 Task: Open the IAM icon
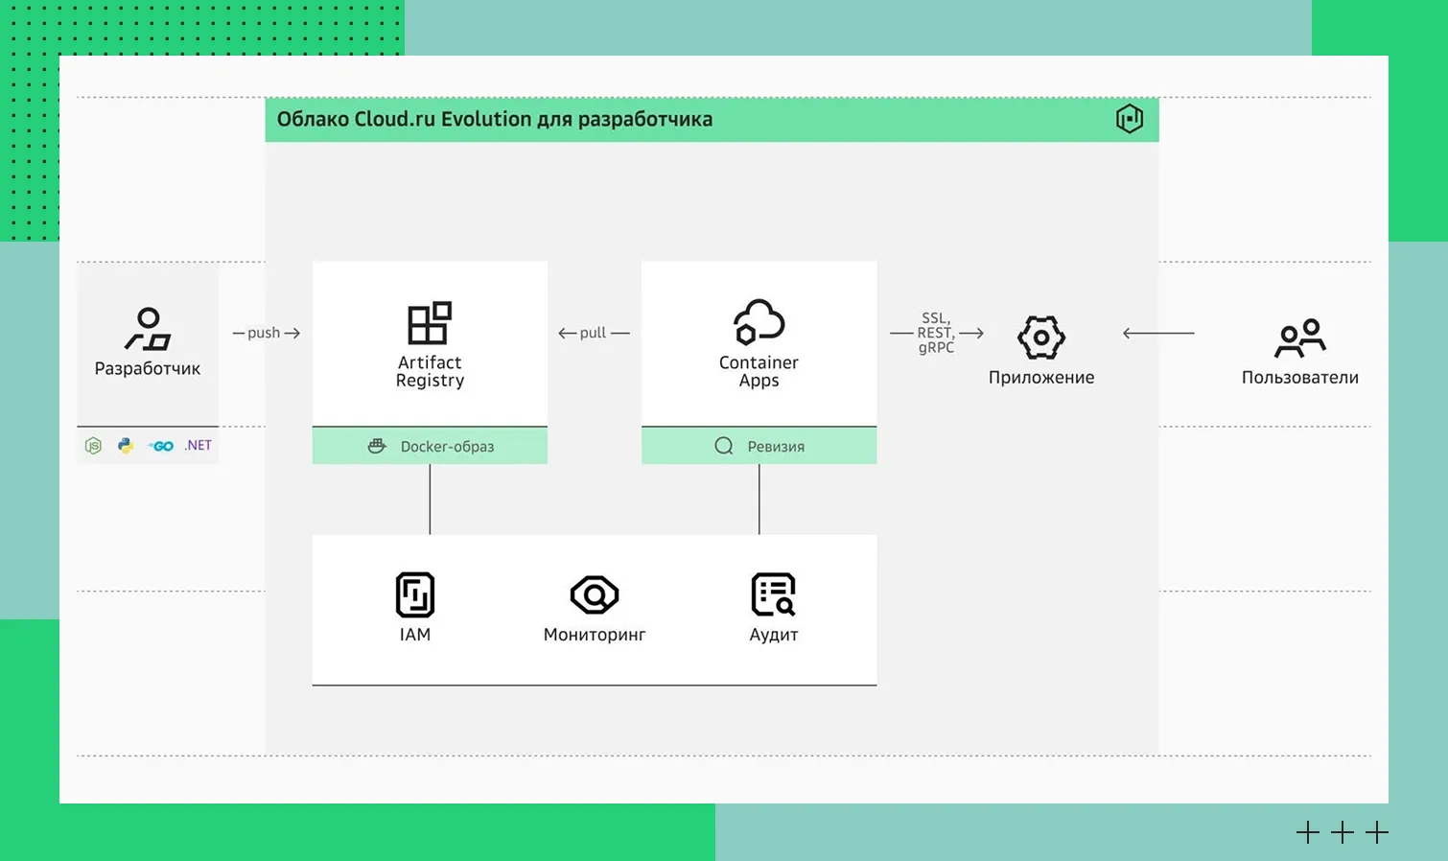point(415,594)
